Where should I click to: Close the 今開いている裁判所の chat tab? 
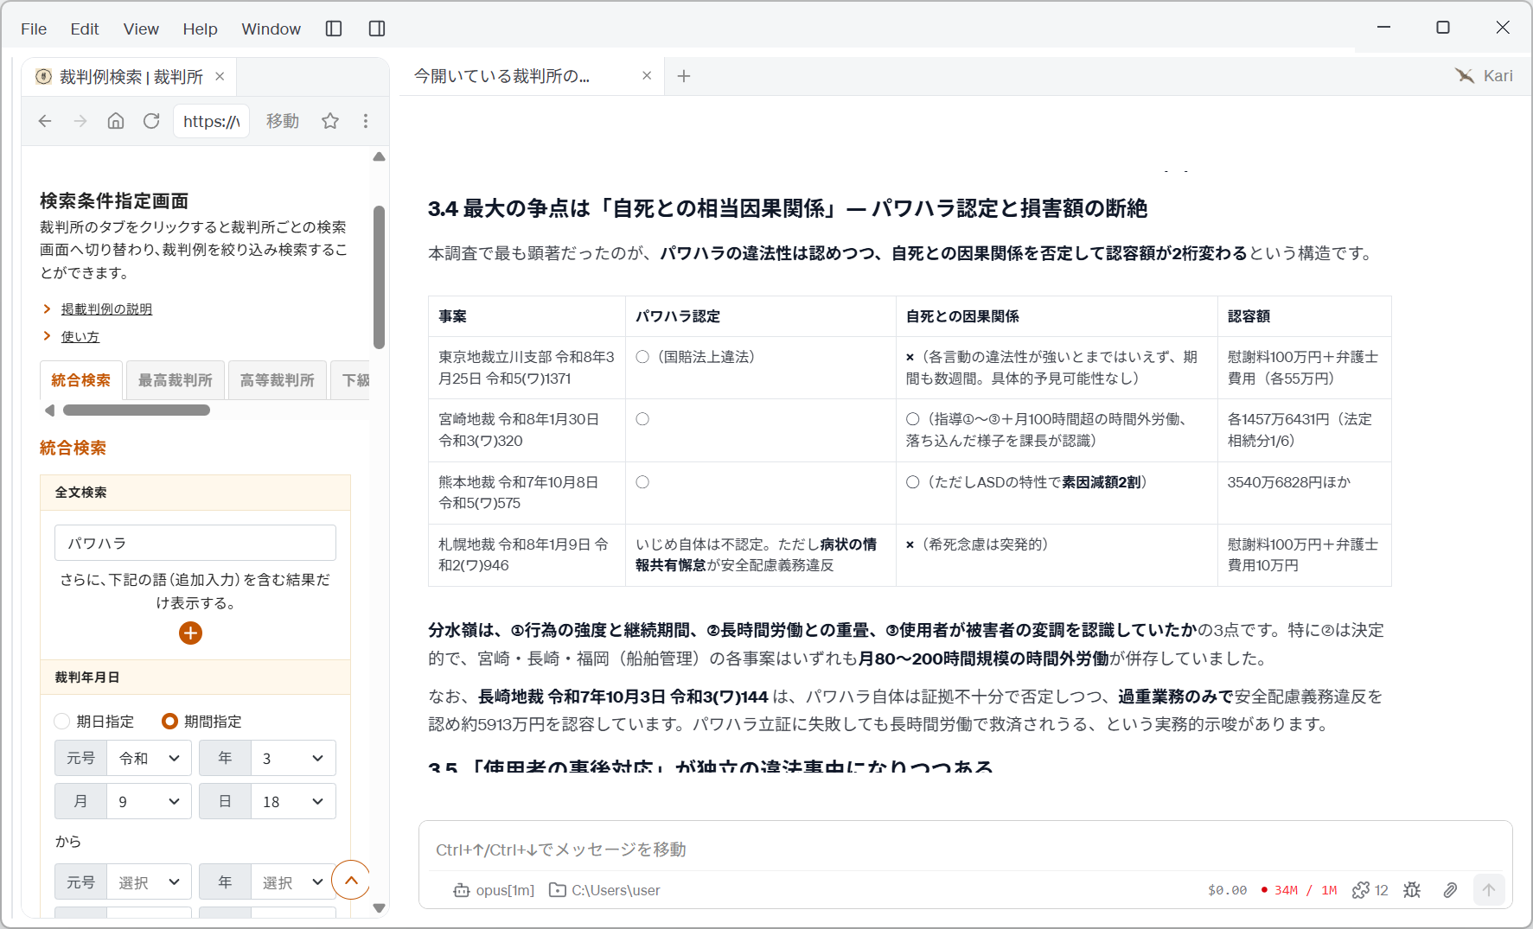(x=647, y=75)
